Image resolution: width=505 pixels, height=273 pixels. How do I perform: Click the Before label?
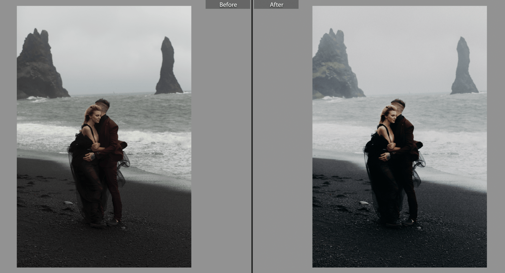tap(228, 4)
